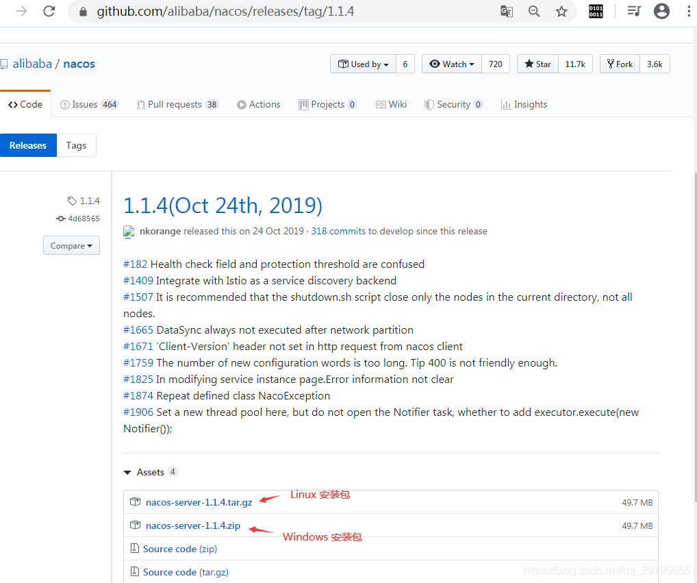Click package icon next to nacos-server-1.1.4.tar.gz
Screen dimensions: 697x583
point(135,501)
